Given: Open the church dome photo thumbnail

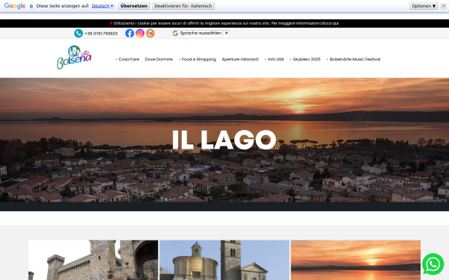Looking at the screenshot, I should click(x=224, y=260).
